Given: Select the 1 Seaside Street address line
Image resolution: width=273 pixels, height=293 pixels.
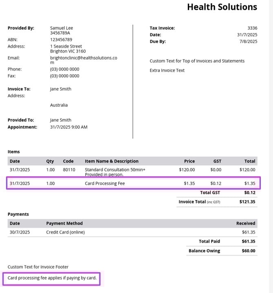Looking at the screenshot, I should click(x=66, y=46).
